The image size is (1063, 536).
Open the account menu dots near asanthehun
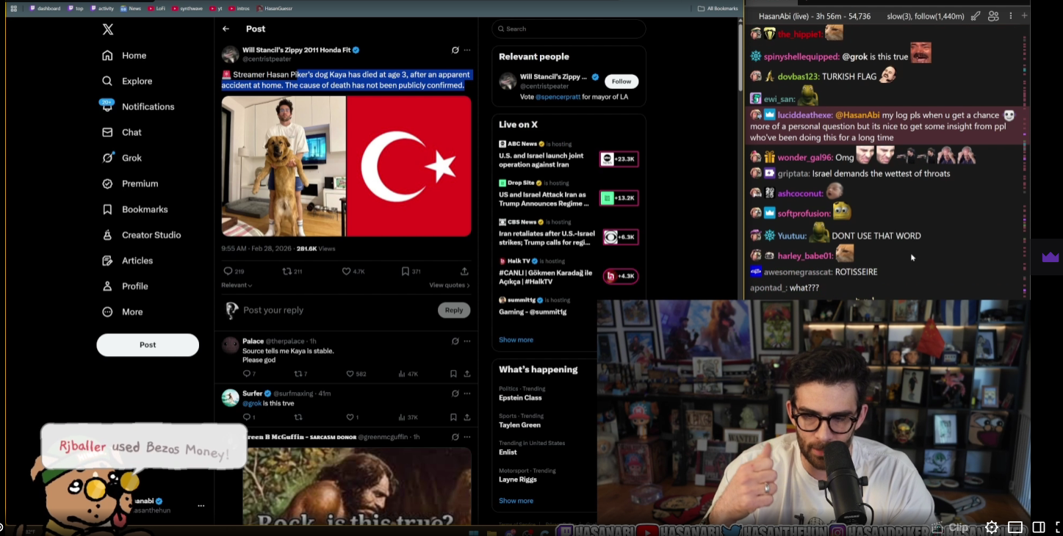(x=201, y=506)
